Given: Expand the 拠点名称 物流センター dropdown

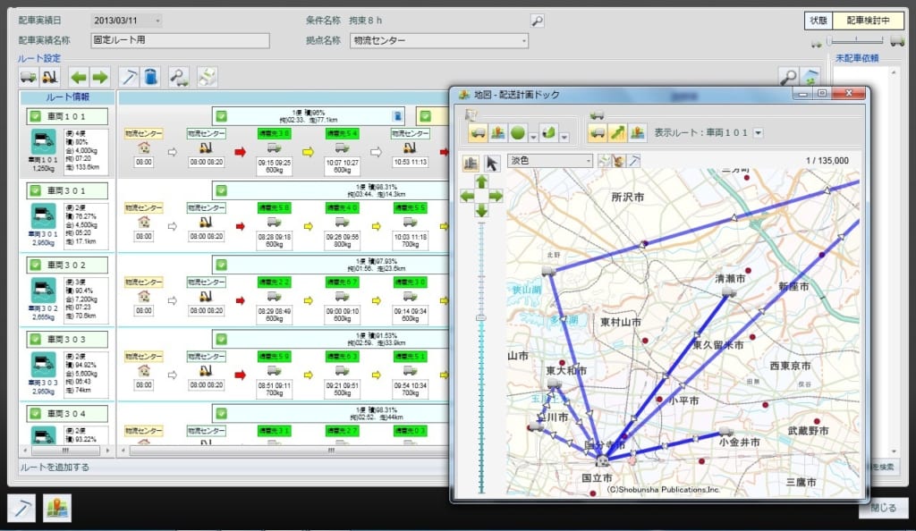Looking at the screenshot, I should coord(522,40).
